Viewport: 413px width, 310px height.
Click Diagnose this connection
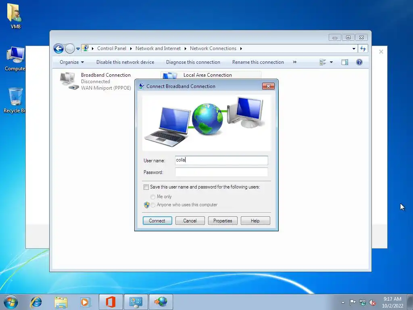[193, 62]
